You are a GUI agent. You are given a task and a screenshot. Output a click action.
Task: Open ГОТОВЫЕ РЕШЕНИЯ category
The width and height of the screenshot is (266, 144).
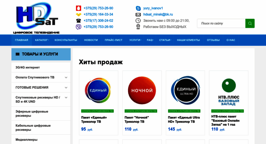[x=32, y=87]
